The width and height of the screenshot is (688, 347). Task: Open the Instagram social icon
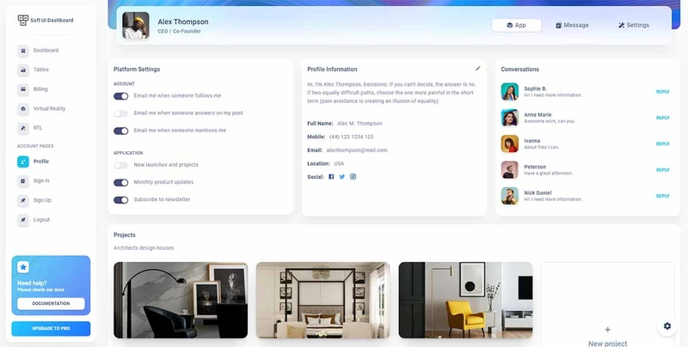coord(353,177)
